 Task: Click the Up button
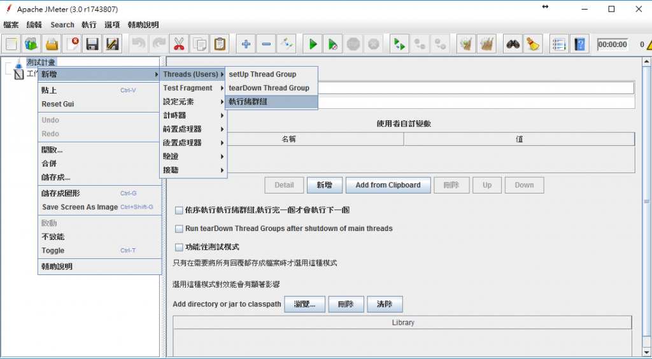pyautogui.click(x=487, y=185)
